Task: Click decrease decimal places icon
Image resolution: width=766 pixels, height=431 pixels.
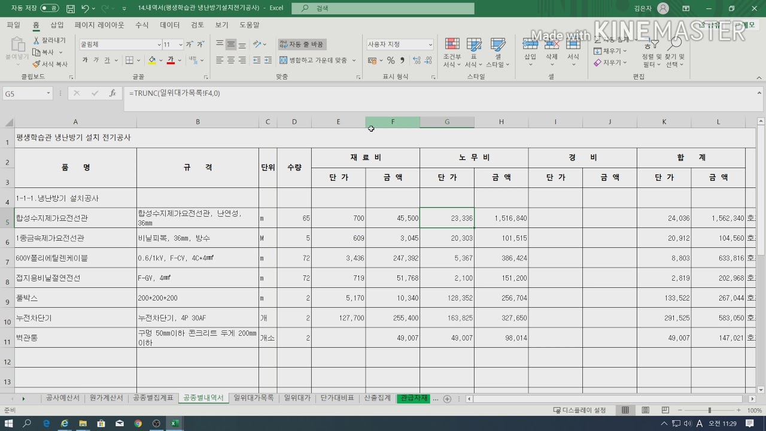Action: [x=428, y=60]
